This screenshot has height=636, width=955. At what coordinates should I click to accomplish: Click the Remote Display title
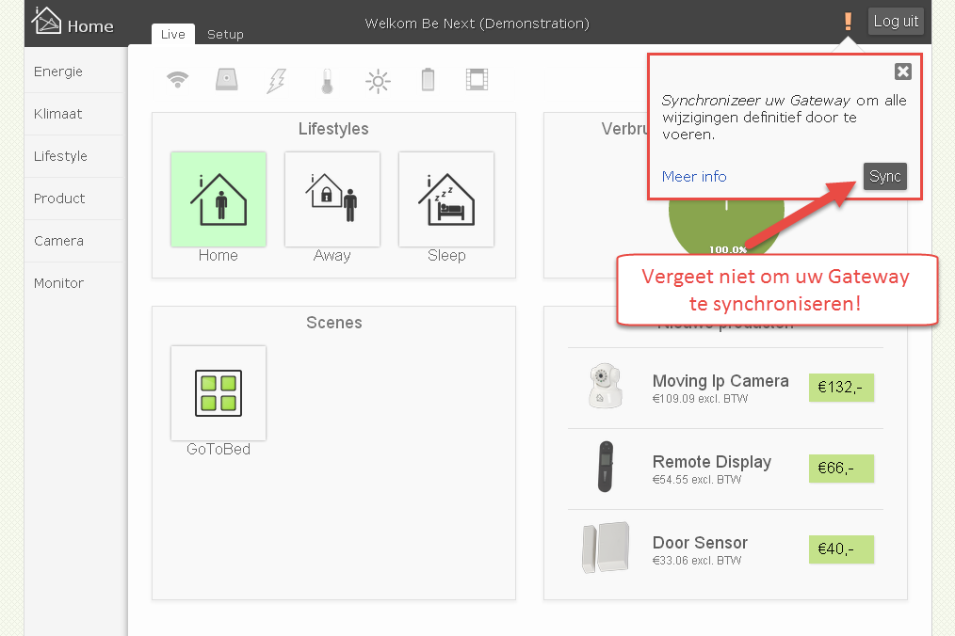(x=712, y=462)
